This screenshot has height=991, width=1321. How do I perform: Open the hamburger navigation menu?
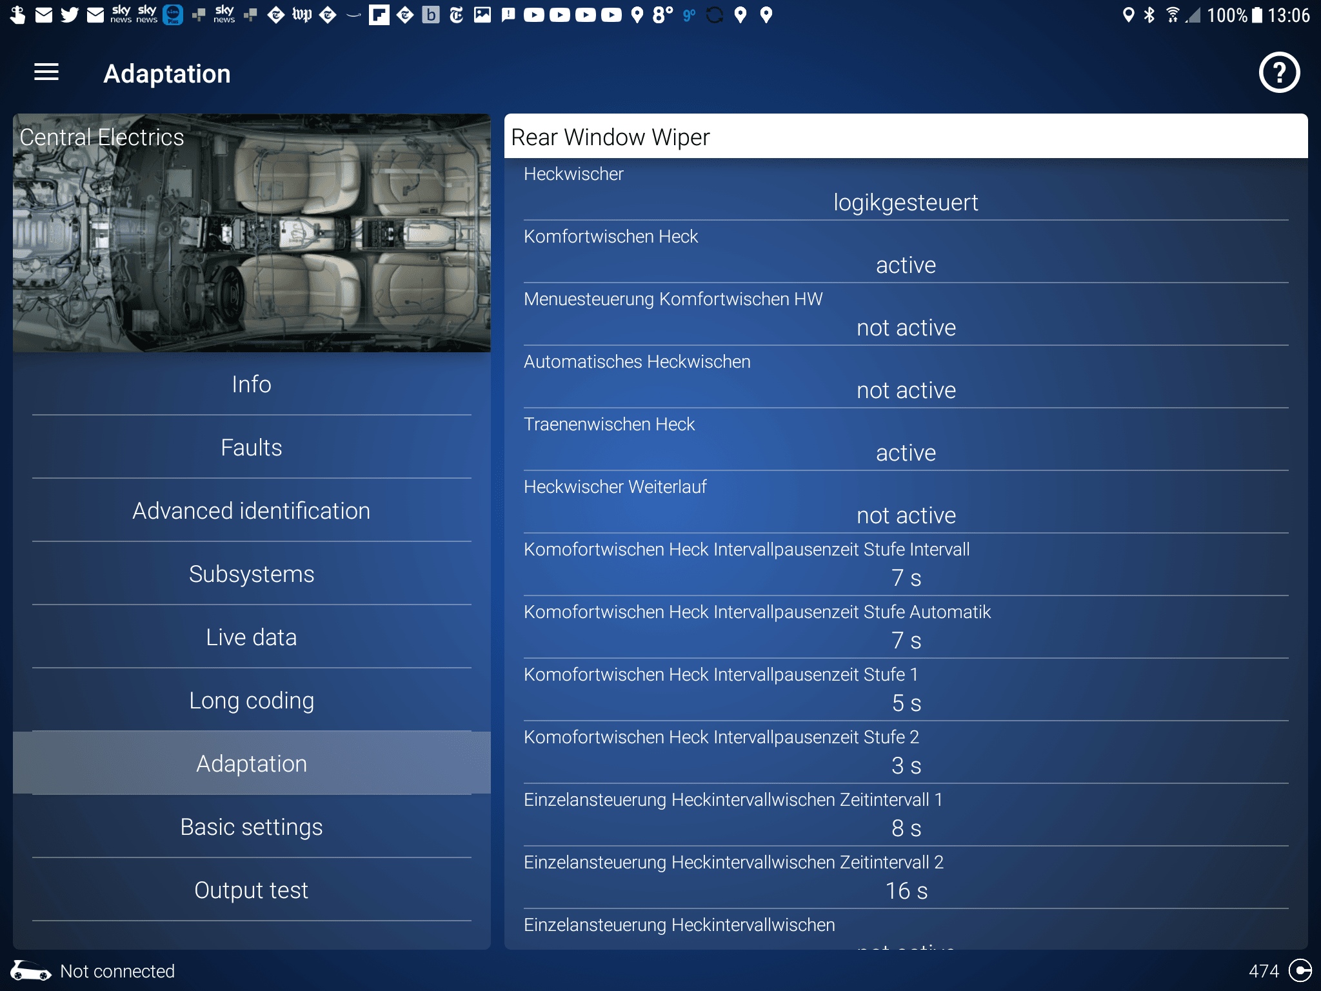[46, 72]
